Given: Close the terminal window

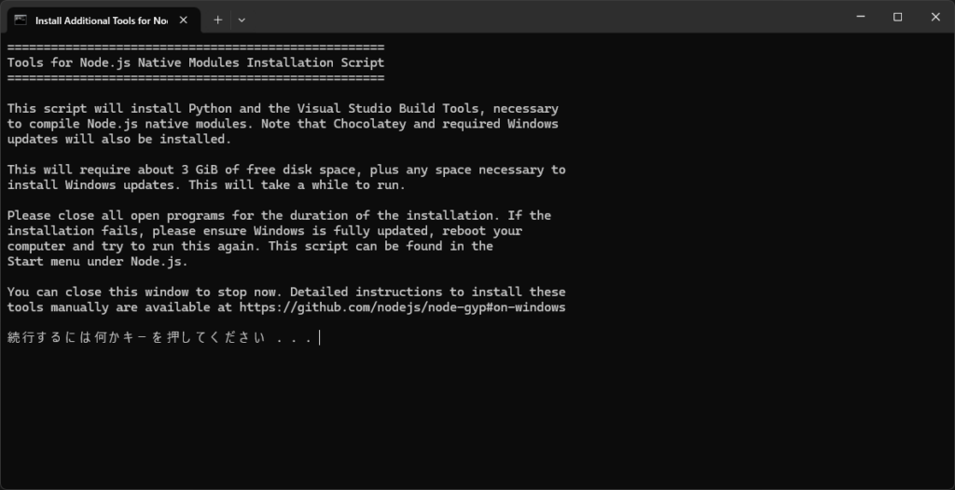Looking at the screenshot, I should click(x=935, y=17).
